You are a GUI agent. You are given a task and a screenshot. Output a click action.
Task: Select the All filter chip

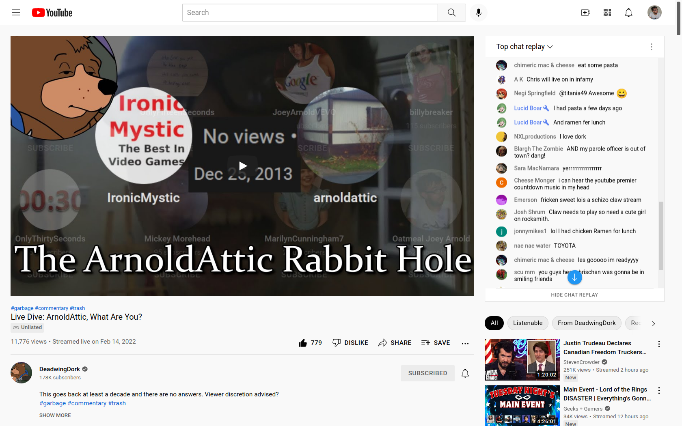pyautogui.click(x=494, y=323)
